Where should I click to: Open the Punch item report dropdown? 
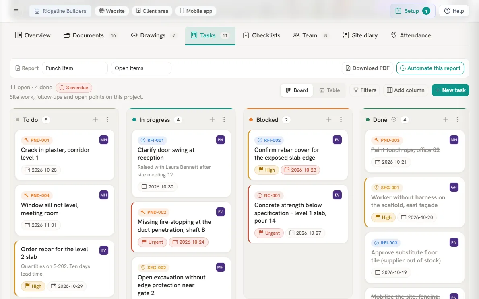pos(75,68)
